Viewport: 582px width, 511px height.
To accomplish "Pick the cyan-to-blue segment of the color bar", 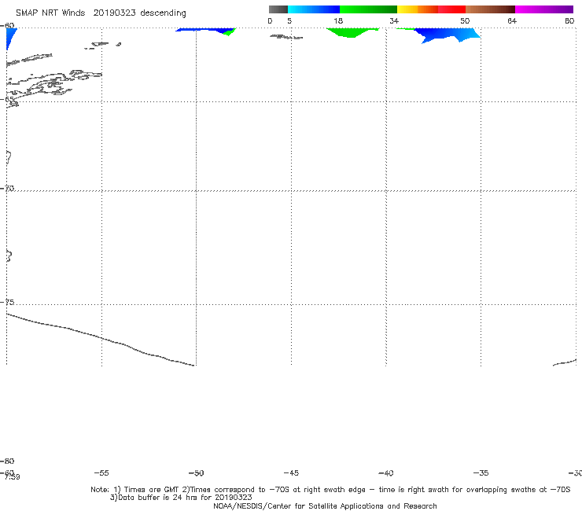I will click(314, 9).
